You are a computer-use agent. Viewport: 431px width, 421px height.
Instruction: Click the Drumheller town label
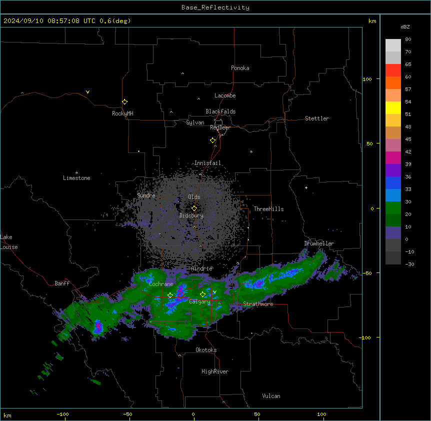tap(319, 243)
